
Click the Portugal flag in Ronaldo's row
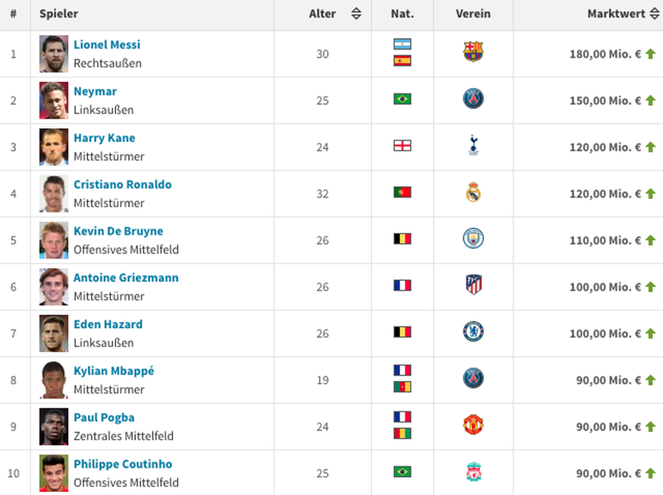pyautogui.click(x=402, y=192)
